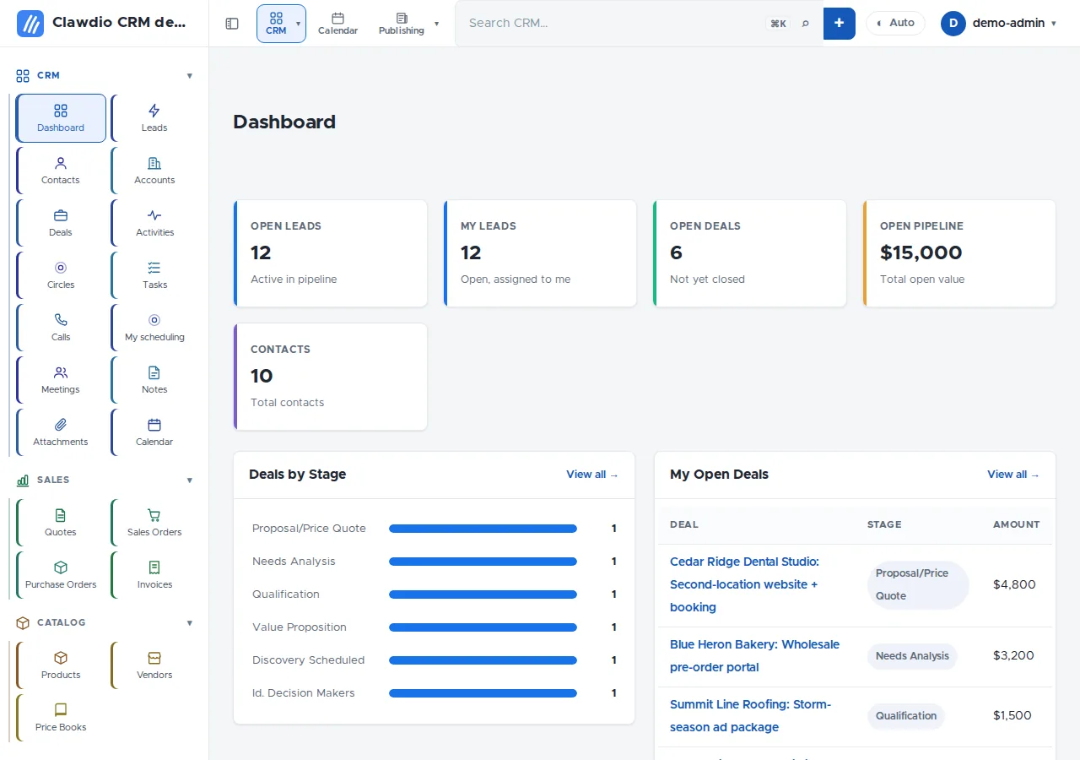
Task: Collapse the CATALOG sidebar section
Action: coord(189,623)
